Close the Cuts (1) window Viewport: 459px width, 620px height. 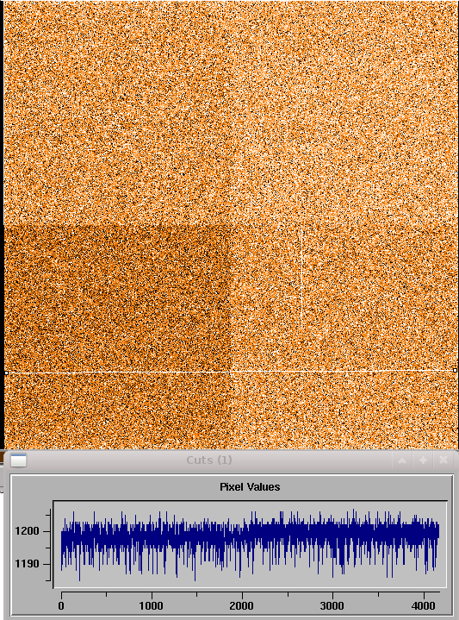(x=443, y=460)
